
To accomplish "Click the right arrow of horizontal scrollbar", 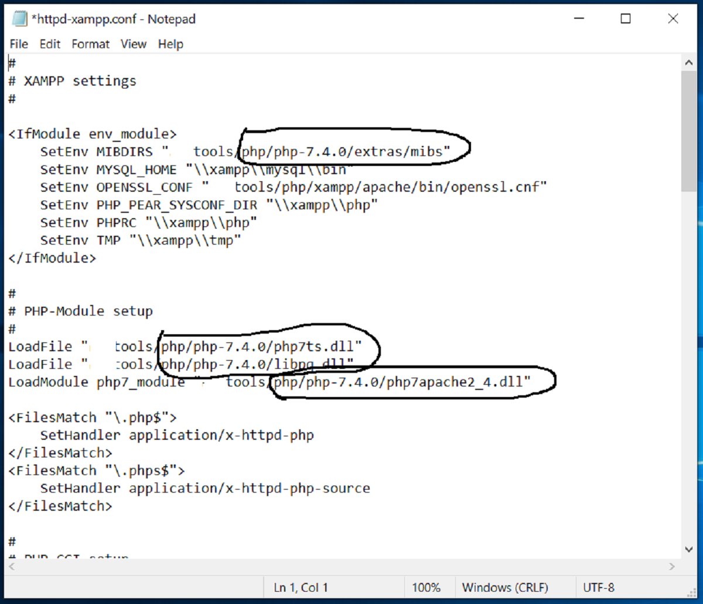I will pyautogui.click(x=673, y=566).
